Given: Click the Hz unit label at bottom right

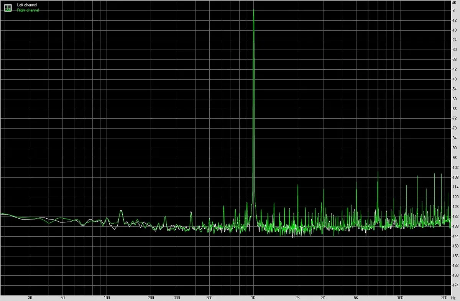Looking at the screenshot, I should click(455, 298).
